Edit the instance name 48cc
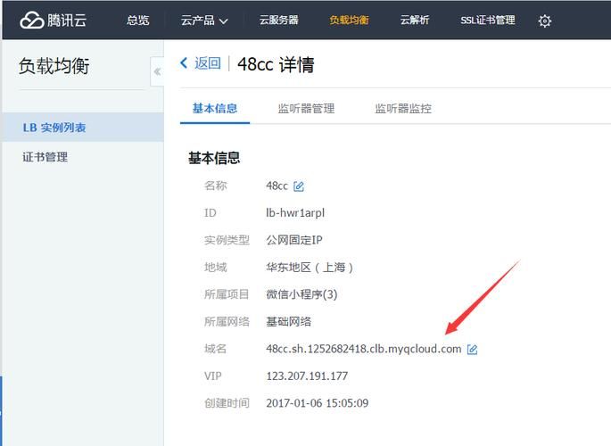Image resolution: width=611 pixels, height=446 pixels. click(299, 186)
